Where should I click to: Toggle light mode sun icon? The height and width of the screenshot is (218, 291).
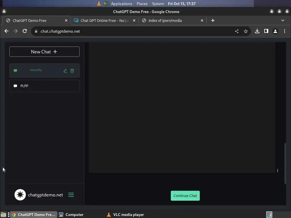pyautogui.click(x=20, y=195)
